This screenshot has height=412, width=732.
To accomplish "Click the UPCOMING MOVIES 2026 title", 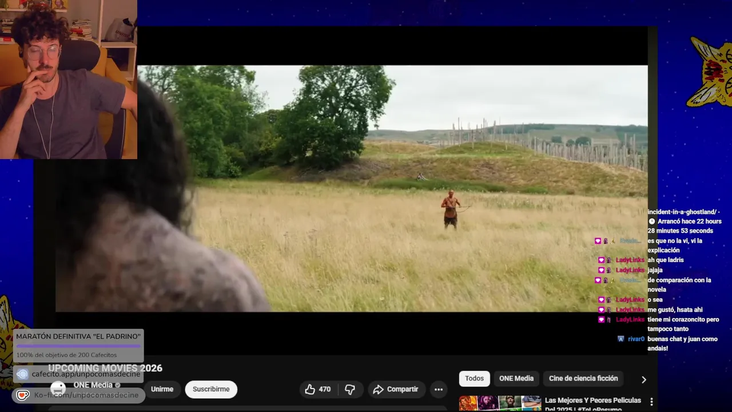I will point(105,368).
